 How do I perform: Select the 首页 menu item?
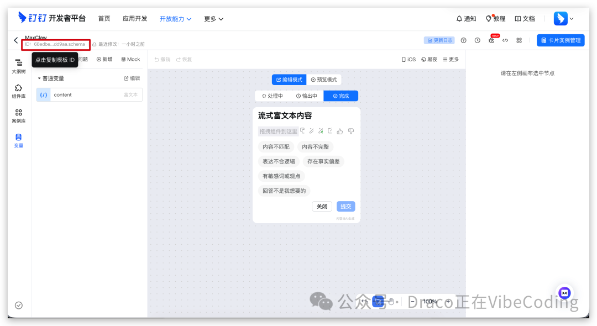click(104, 18)
